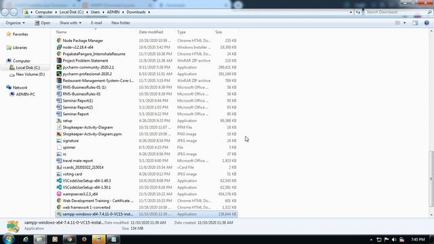Select the voting card file name
Viewport: 434px width, 244px height.
pyautogui.click(x=73, y=174)
